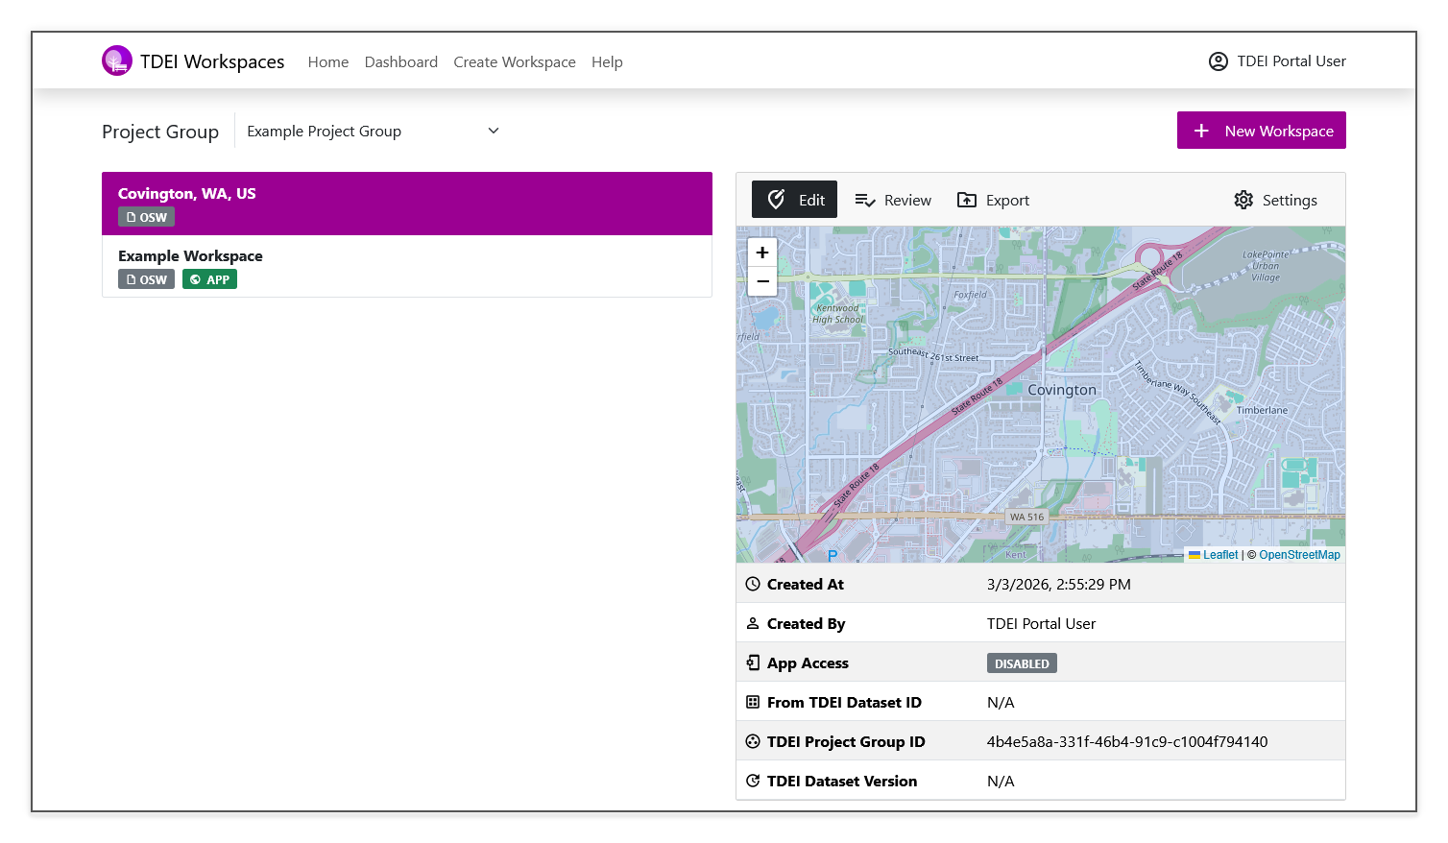Open the OpenStreetMap attribution link
Viewport: 1448px width, 843px height.
click(1299, 554)
